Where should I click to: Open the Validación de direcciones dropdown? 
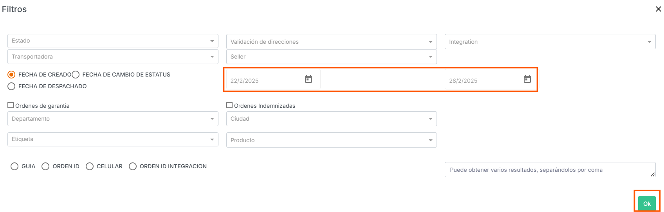coord(332,42)
